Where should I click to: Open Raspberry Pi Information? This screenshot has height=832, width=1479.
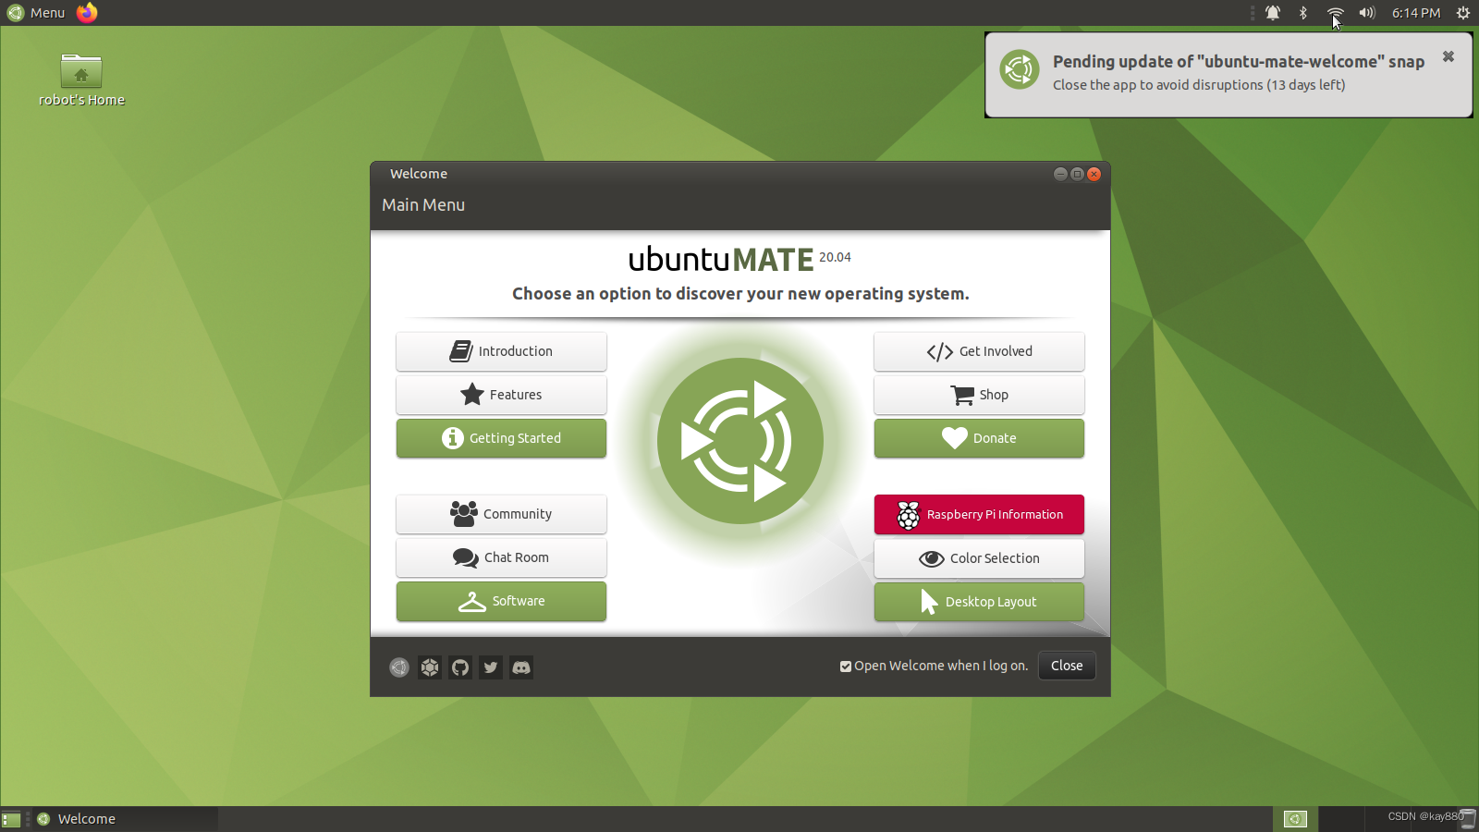[979, 515]
